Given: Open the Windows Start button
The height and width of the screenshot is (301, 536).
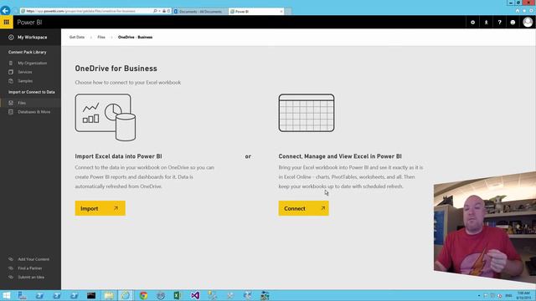Looking at the screenshot, I should (7, 295).
